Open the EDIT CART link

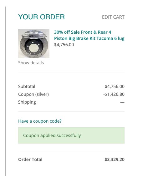coord(113,17)
